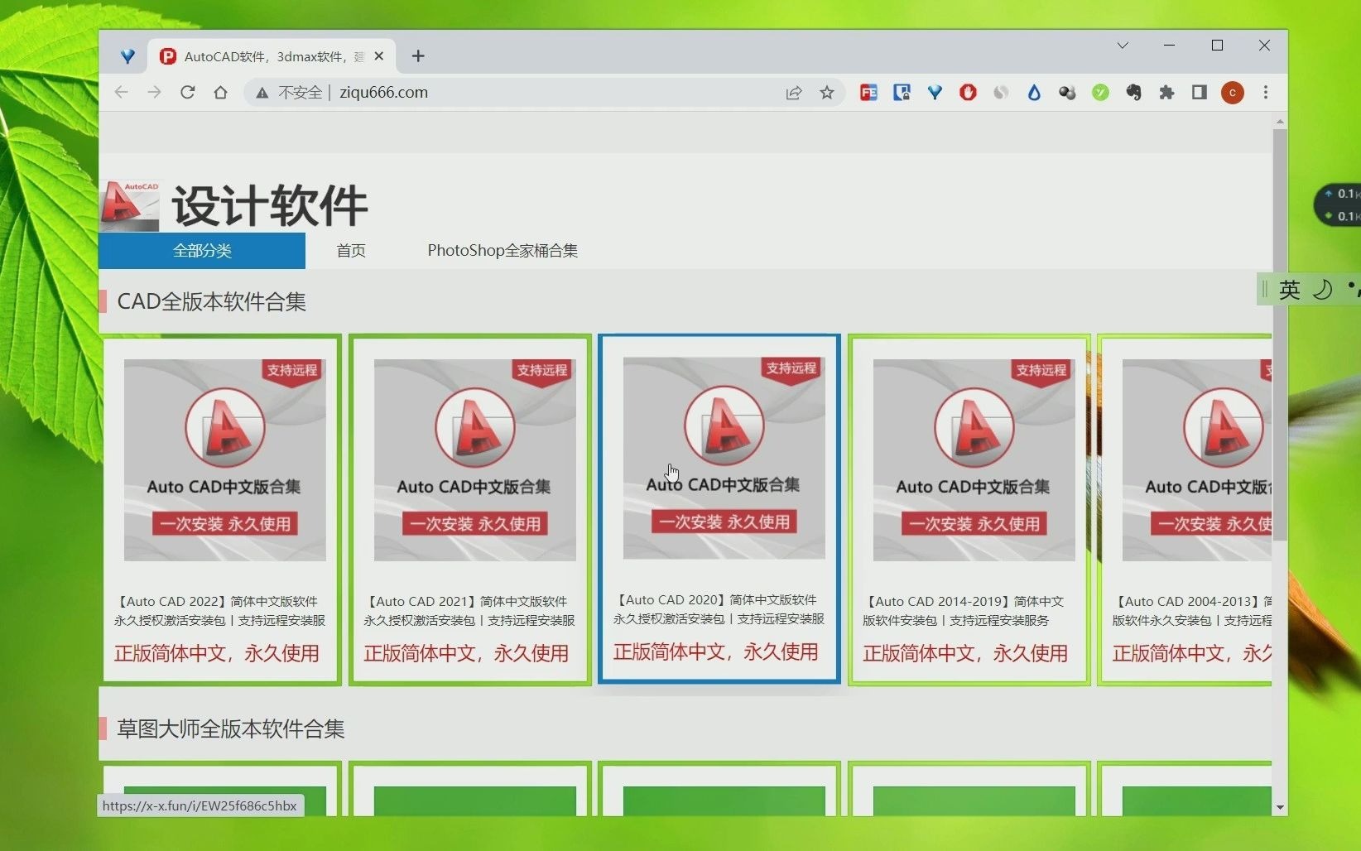Click the CAD全版本软件合集 section heading
Image resolution: width=1361 pixels, height=851 pixels.
click(x=212, y=302)
